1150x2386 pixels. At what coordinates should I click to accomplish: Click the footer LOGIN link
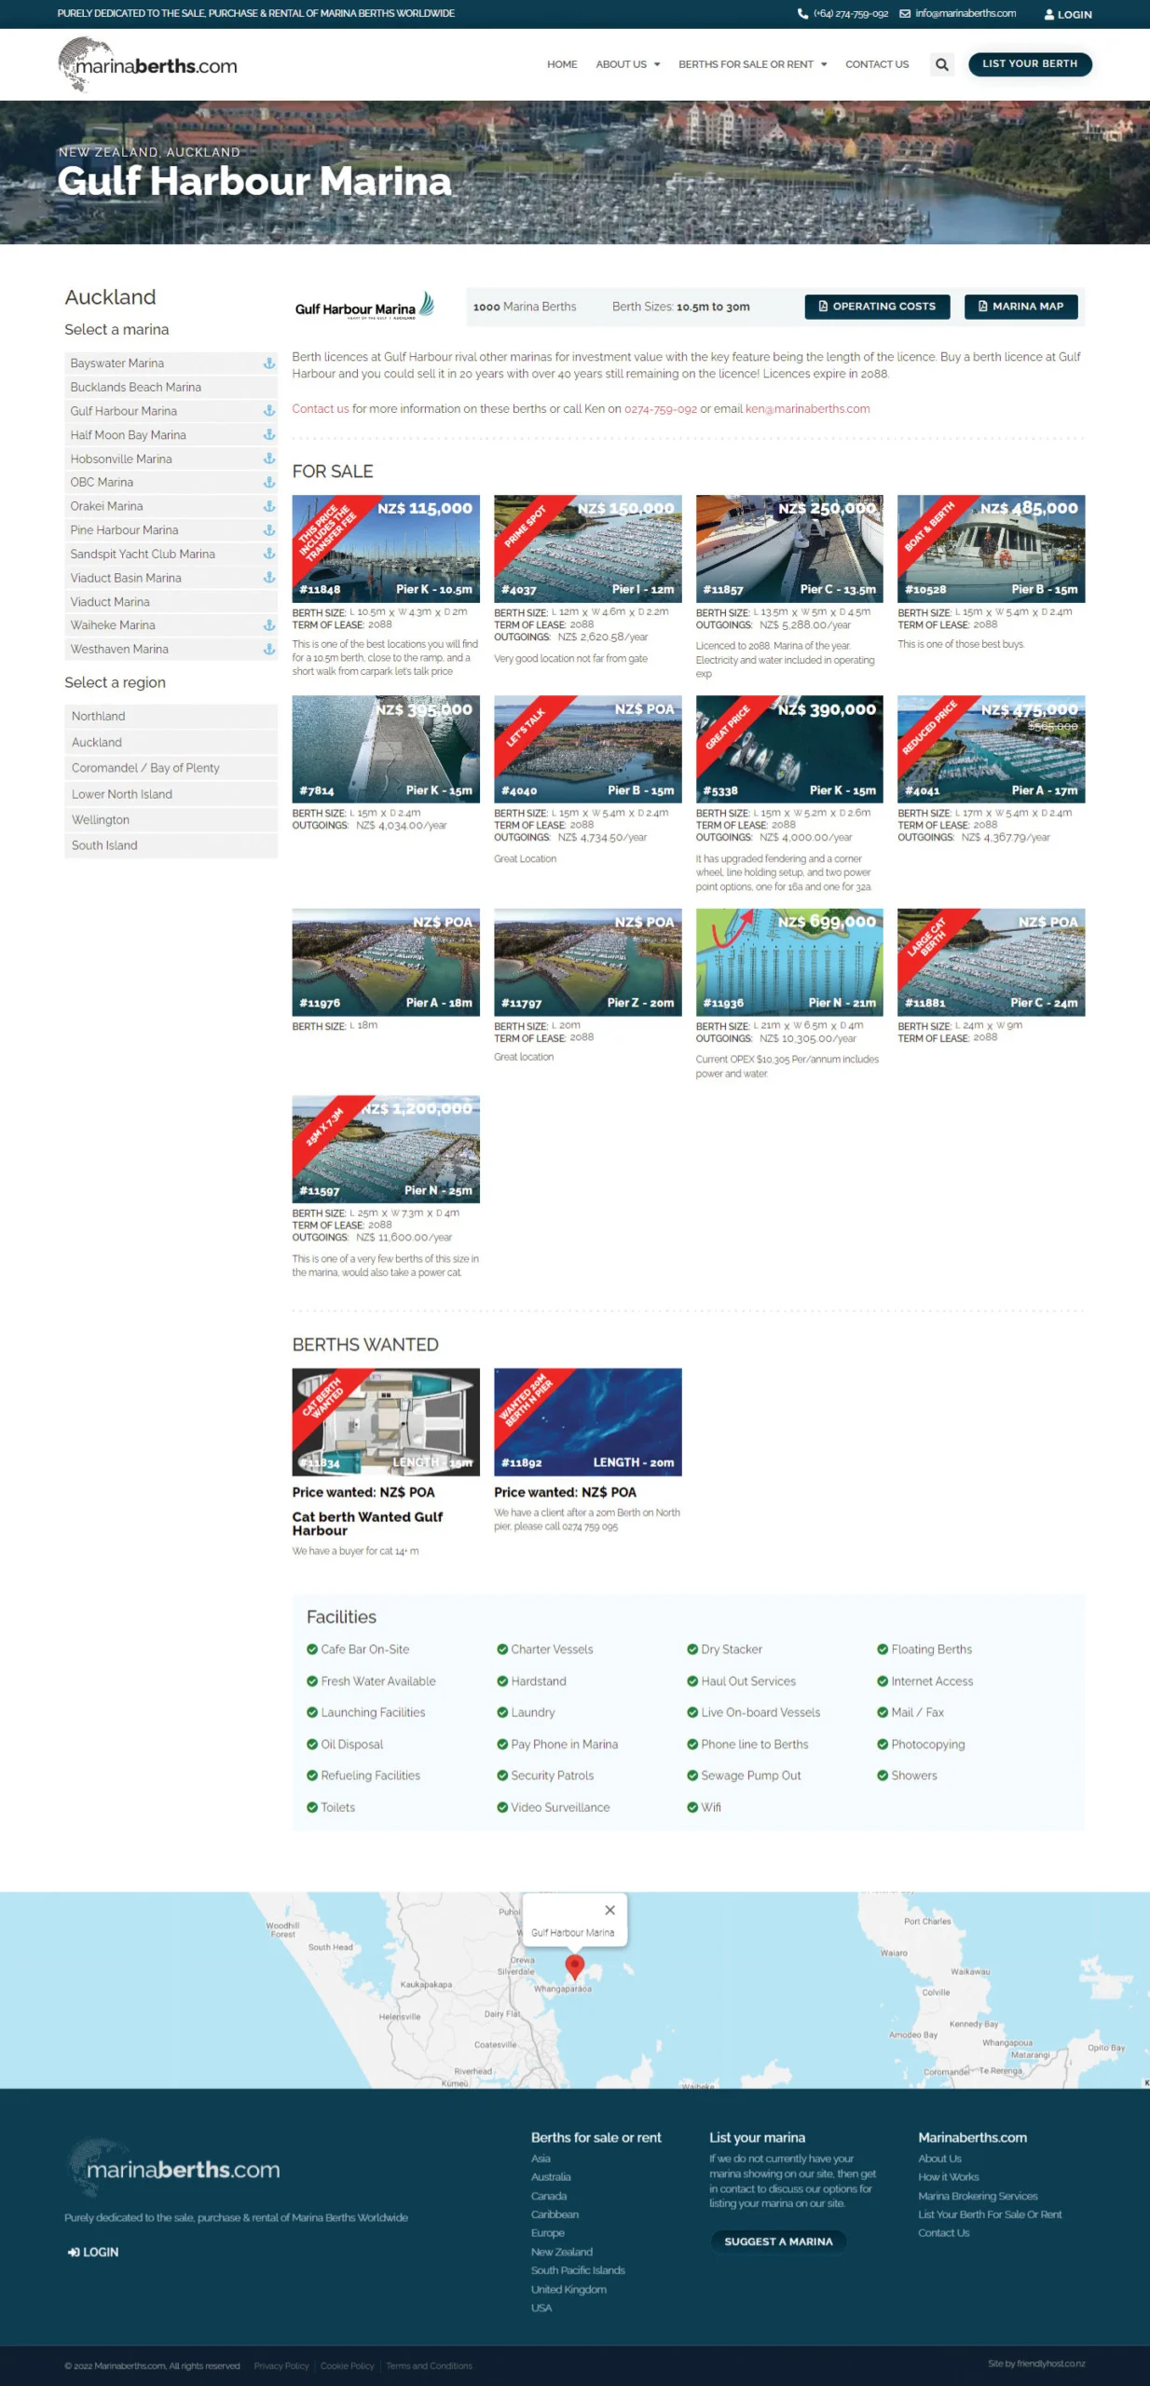93,2252
